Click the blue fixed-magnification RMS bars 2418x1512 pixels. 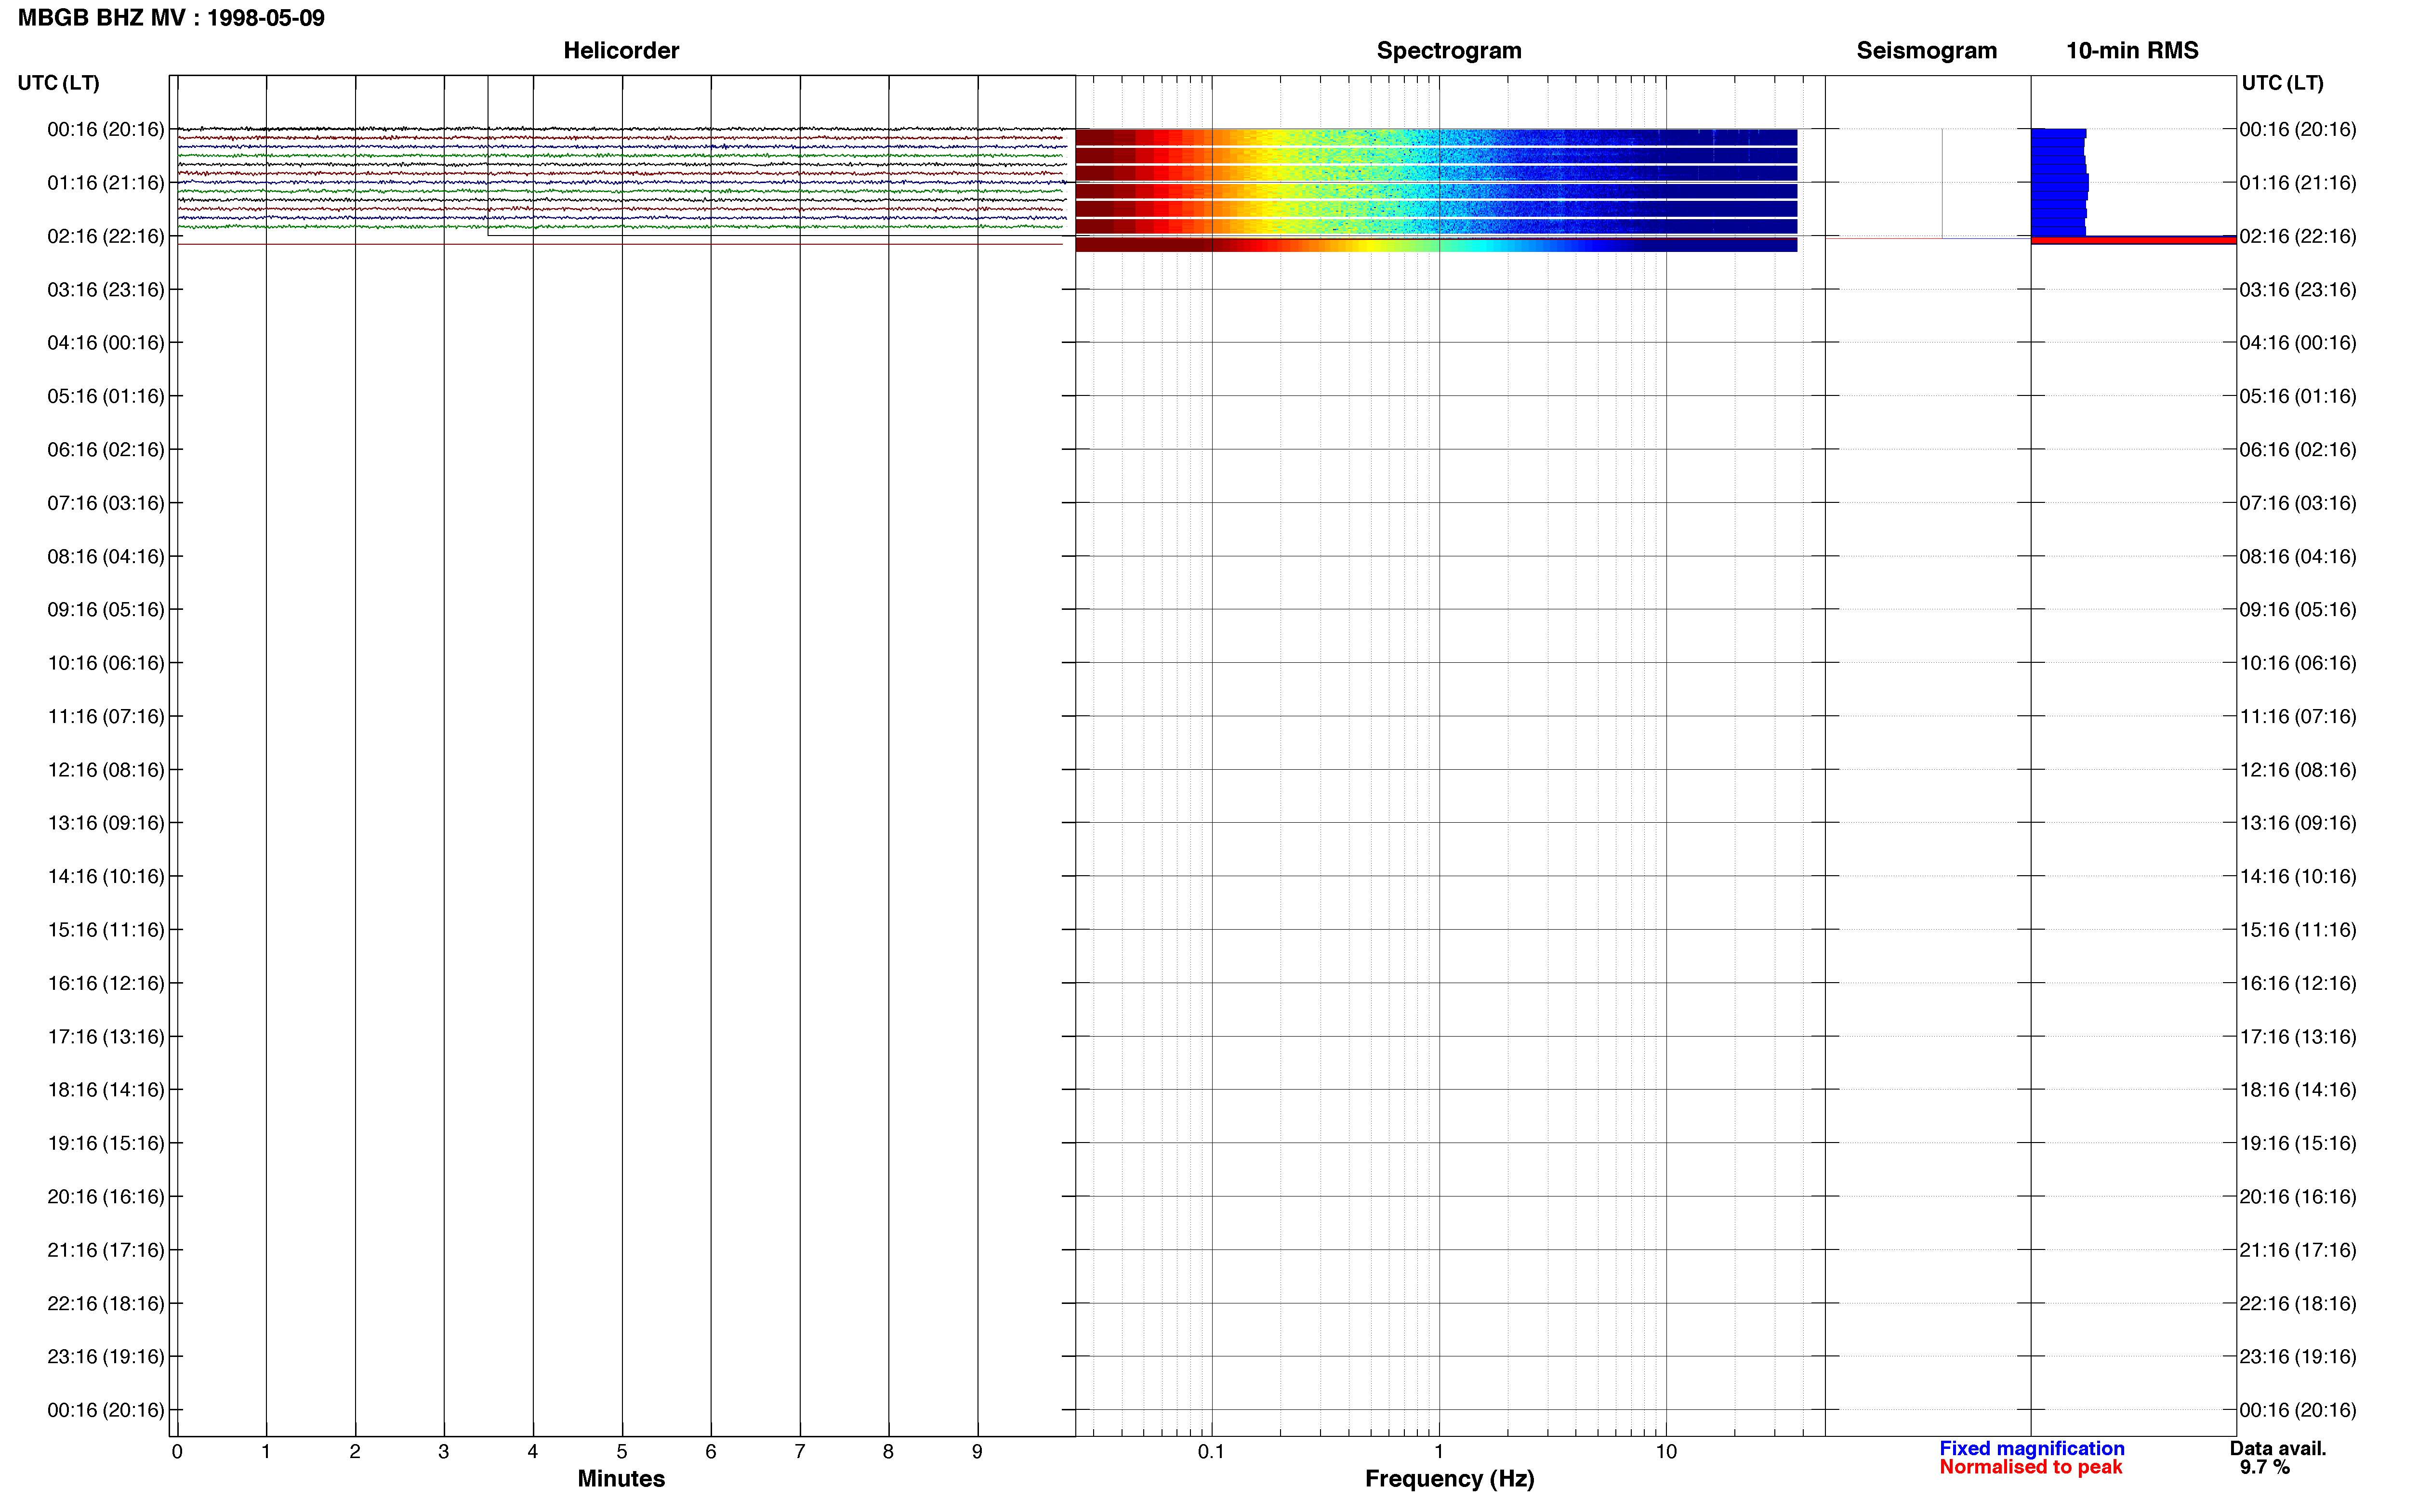tap(2059, 182)
